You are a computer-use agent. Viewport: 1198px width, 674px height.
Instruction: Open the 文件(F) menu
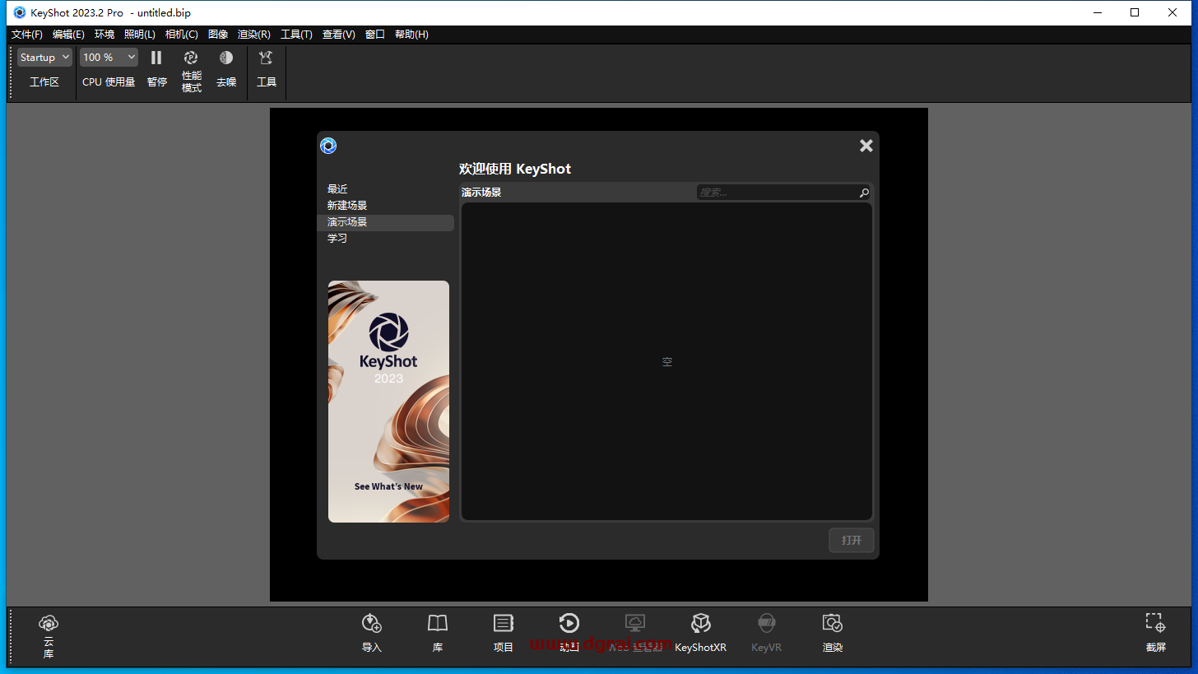27,35
